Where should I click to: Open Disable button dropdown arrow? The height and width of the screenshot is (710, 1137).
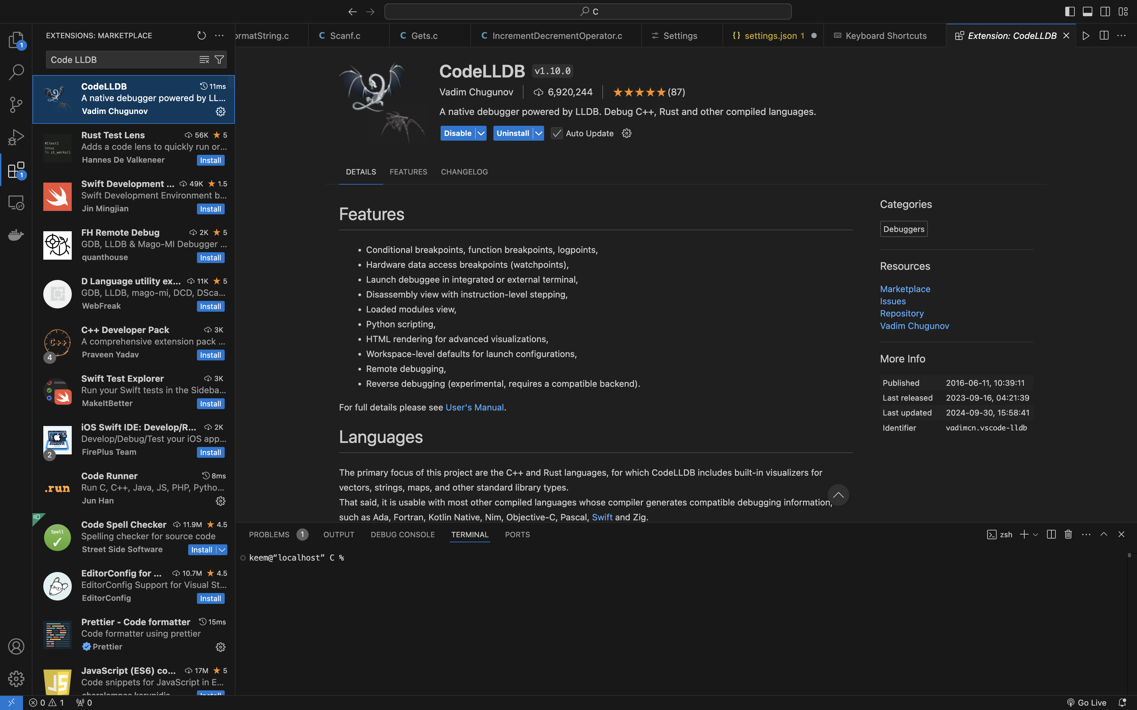point(481,133)
